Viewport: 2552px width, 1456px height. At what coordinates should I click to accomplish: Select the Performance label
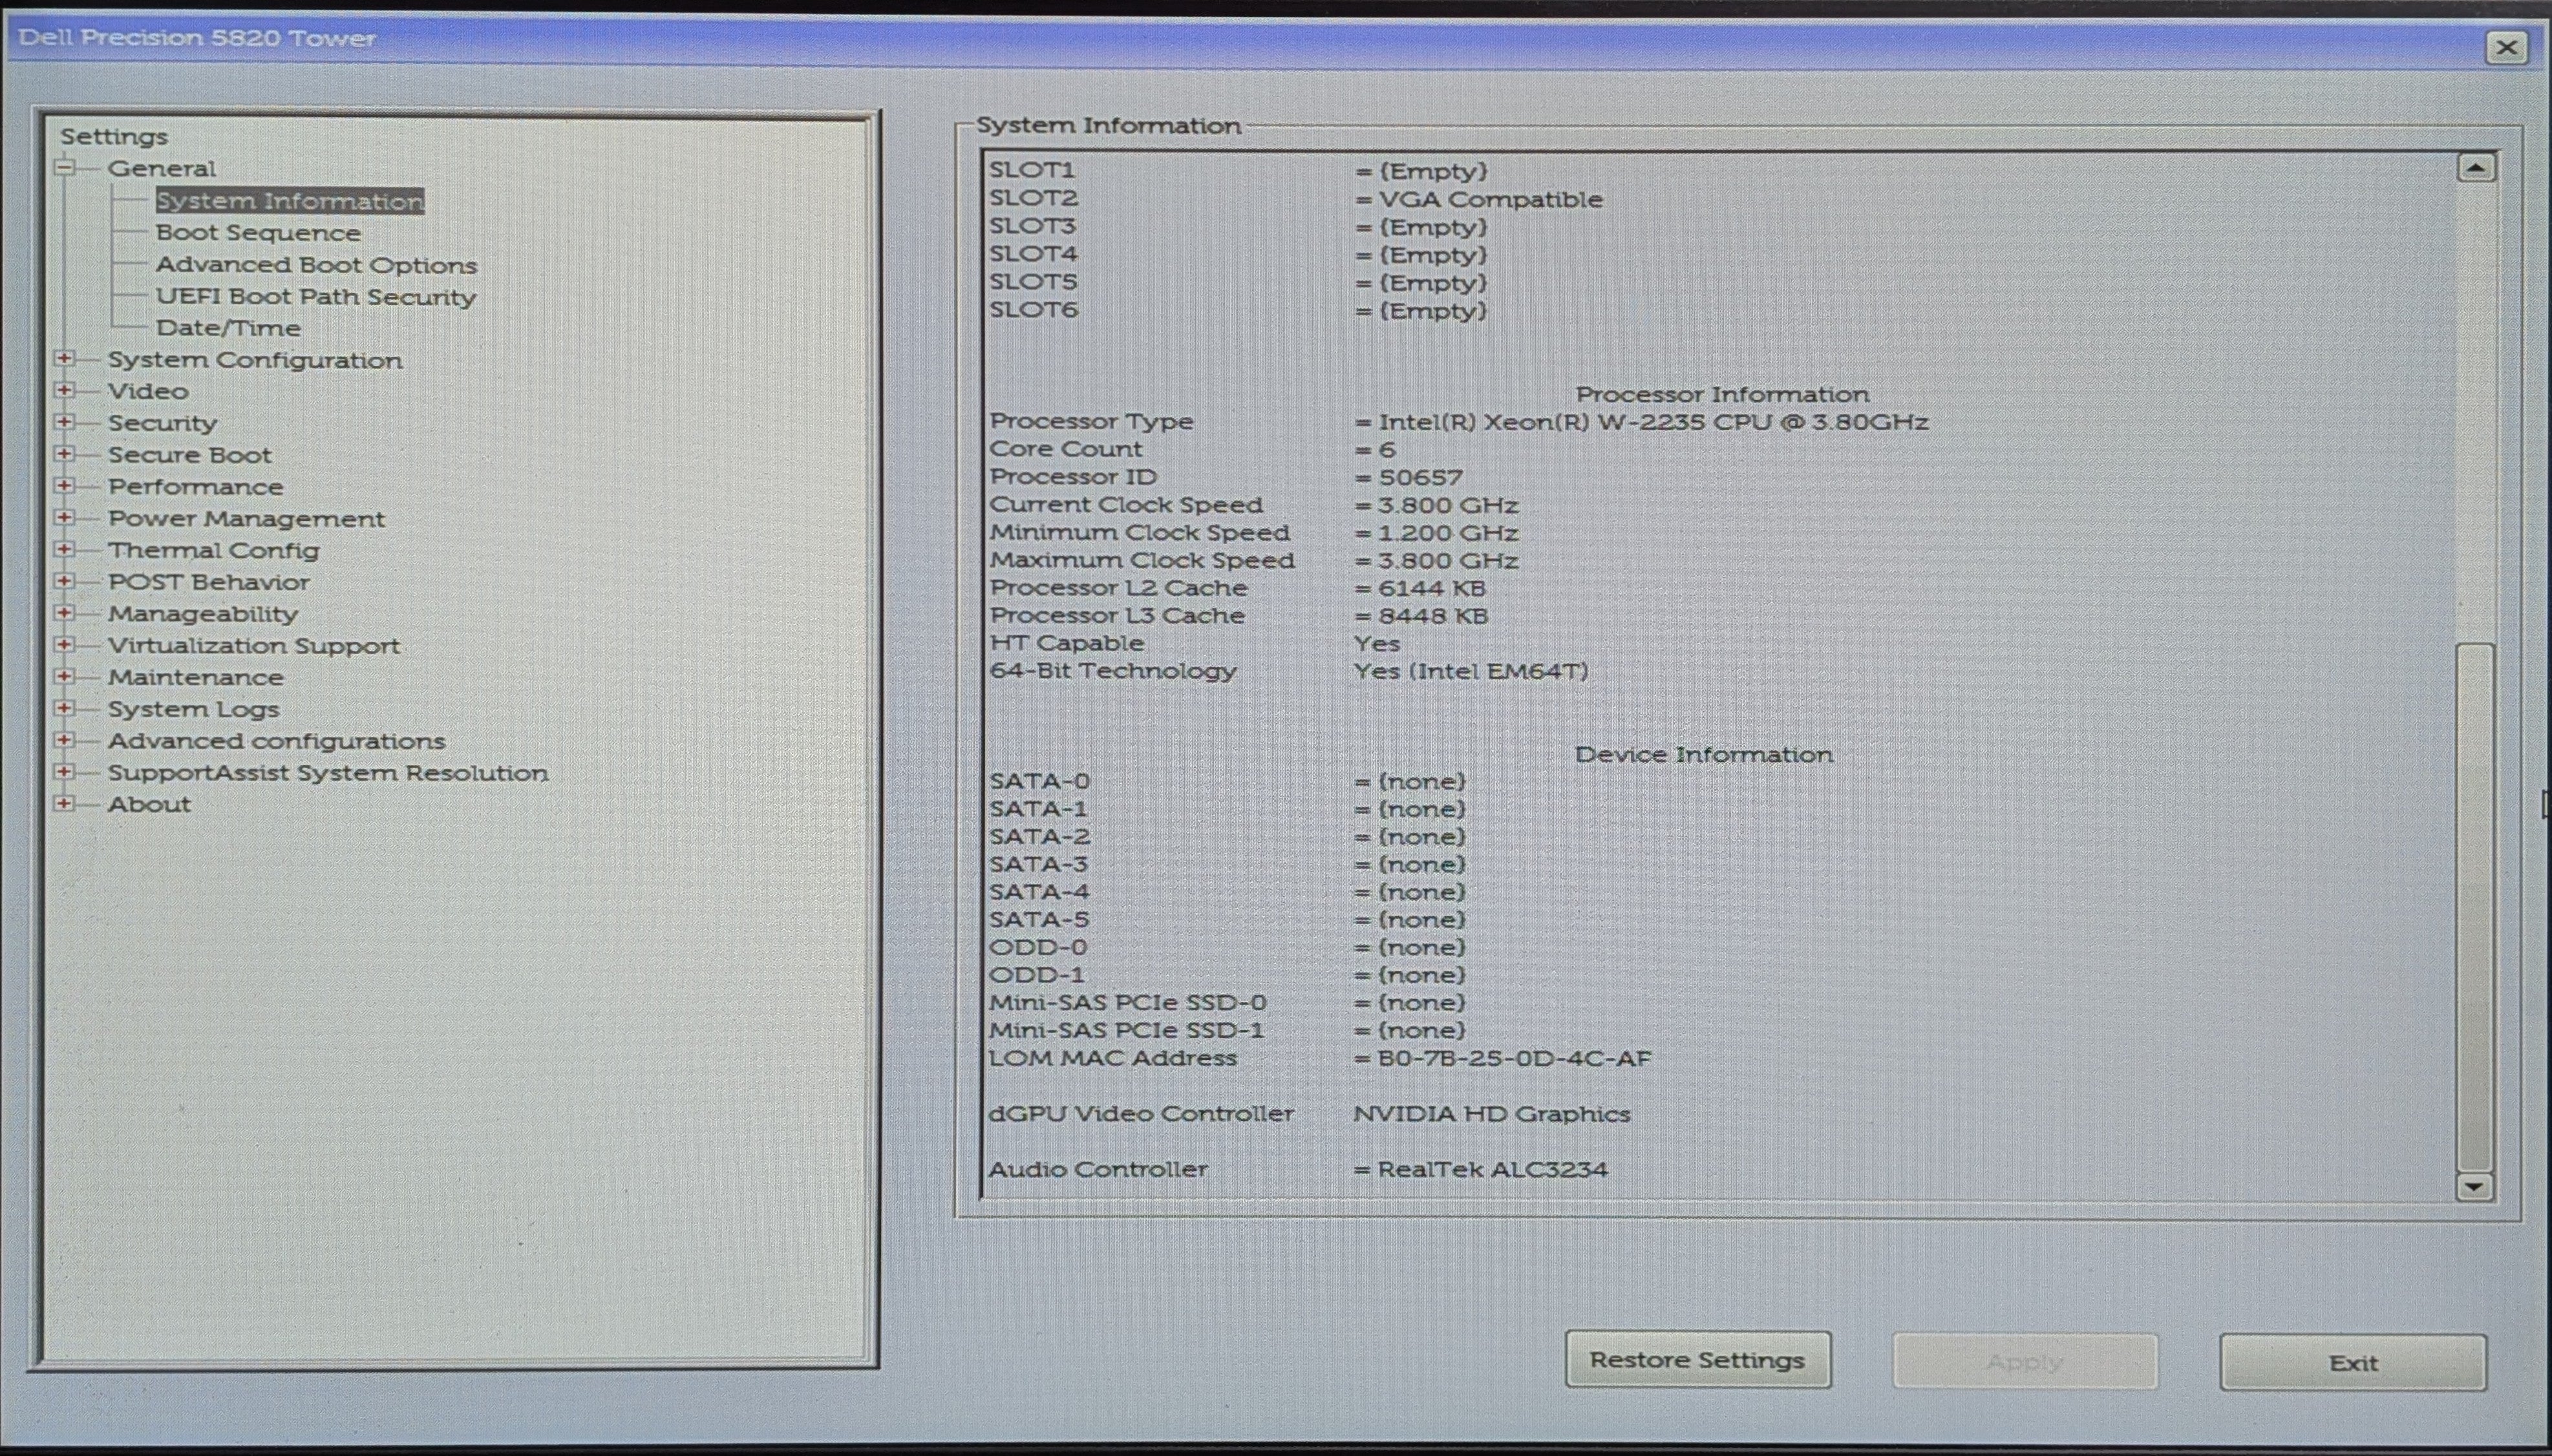pos(195,487)
